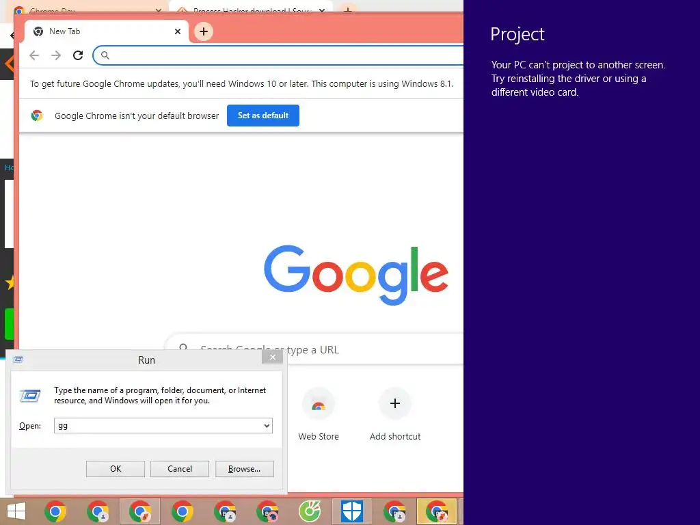Image resolution: width=700 pixels, height=525 pixels.
Task: Click the Project panel heading
Action: tap(517, 34)
